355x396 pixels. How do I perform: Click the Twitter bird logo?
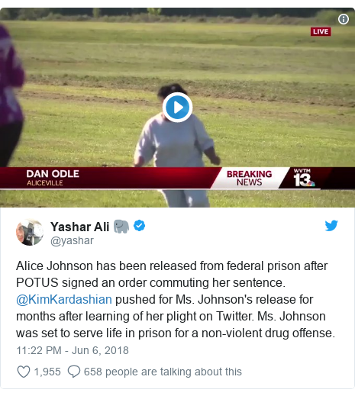point(331,225)
